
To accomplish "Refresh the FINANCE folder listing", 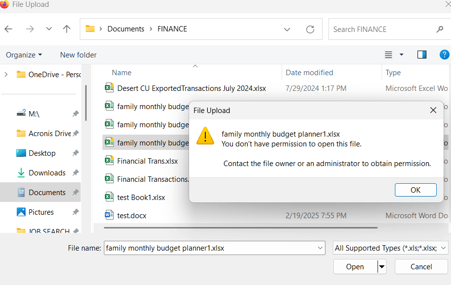I will click(x=310, y=29).
